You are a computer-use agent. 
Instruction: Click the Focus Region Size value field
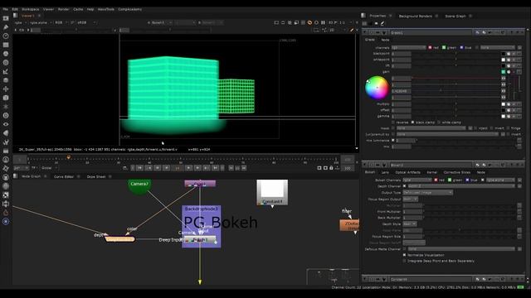[412, 237]
